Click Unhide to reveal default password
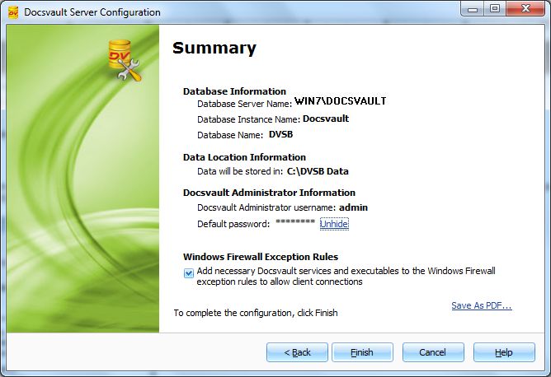 [334, 224]
